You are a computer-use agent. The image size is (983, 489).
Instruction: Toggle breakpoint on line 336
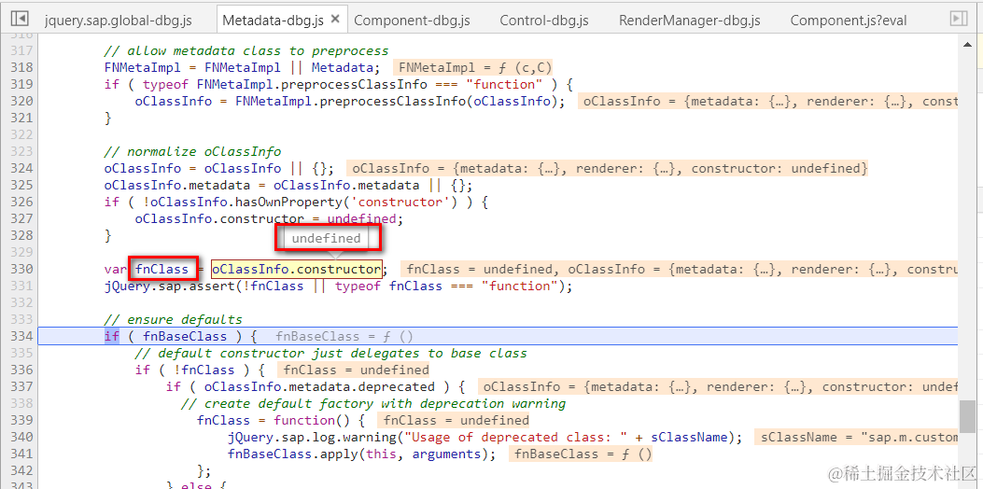[x=22, y=370]
